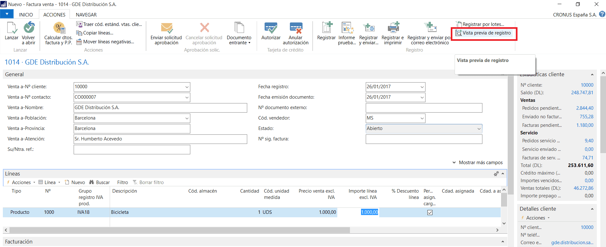Click the Bicicleta description cell
The height and width of the screenshot is (247, 606).
[148, 212]
